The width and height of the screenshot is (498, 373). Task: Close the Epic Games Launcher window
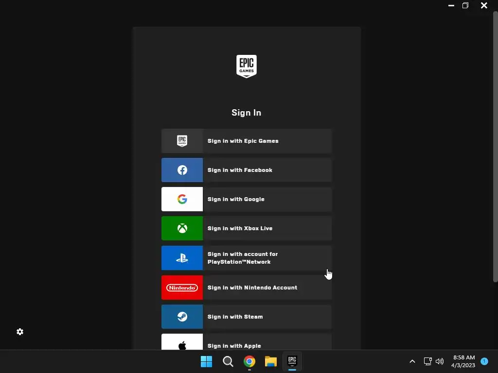[x=484, y=5]
